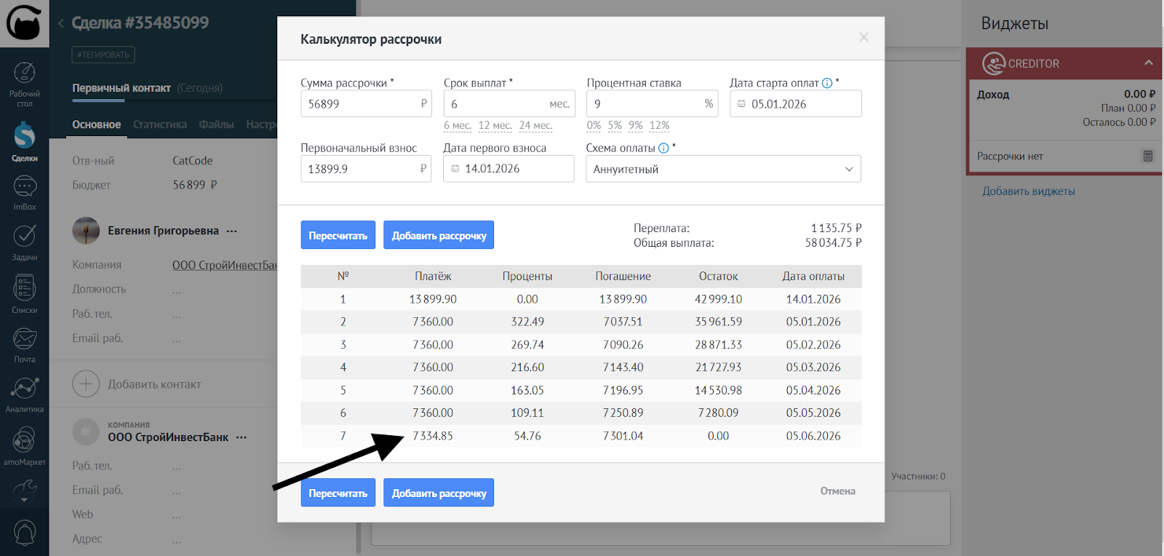Open Рабочий стол in the sidebar
The image size is (1164, 556).
pyautogui.click(x=24, y=82)
